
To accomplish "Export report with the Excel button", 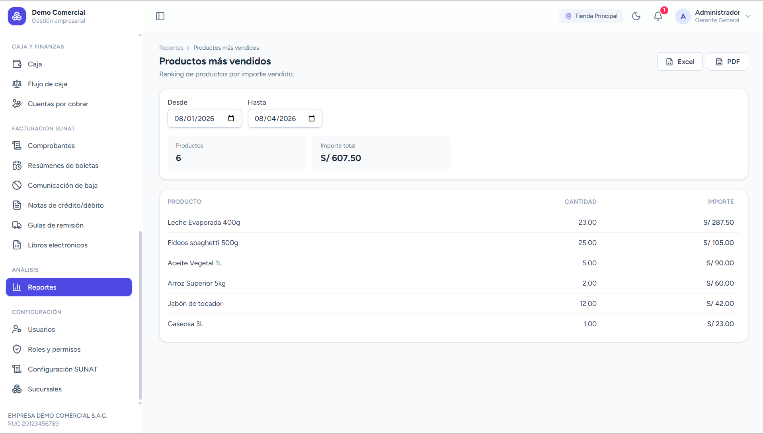I will (680, 62).
